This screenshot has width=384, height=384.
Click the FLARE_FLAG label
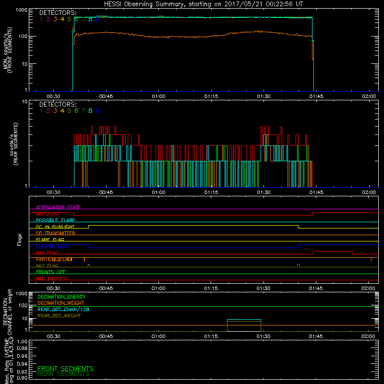click(x=50, y=240)
